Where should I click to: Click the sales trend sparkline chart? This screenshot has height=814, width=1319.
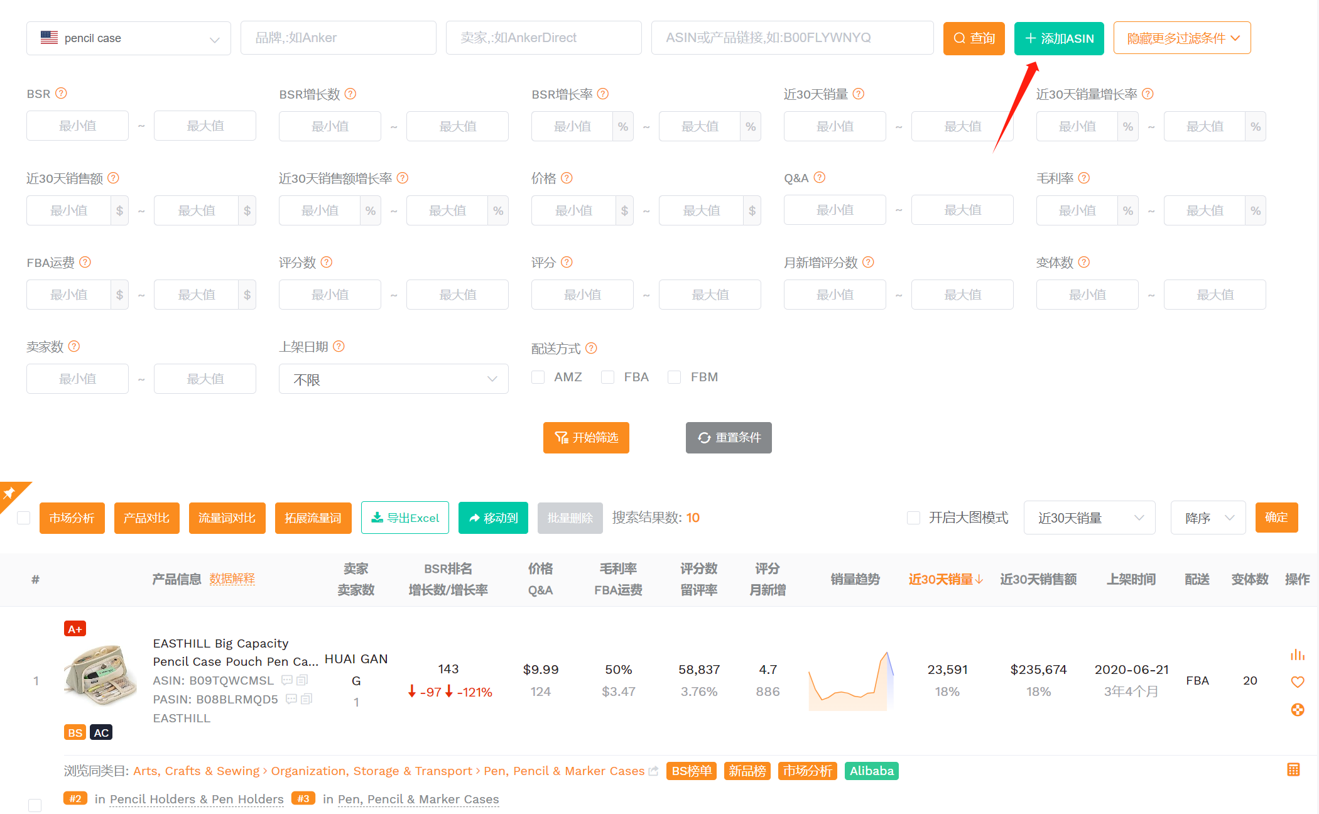point(851,681)
